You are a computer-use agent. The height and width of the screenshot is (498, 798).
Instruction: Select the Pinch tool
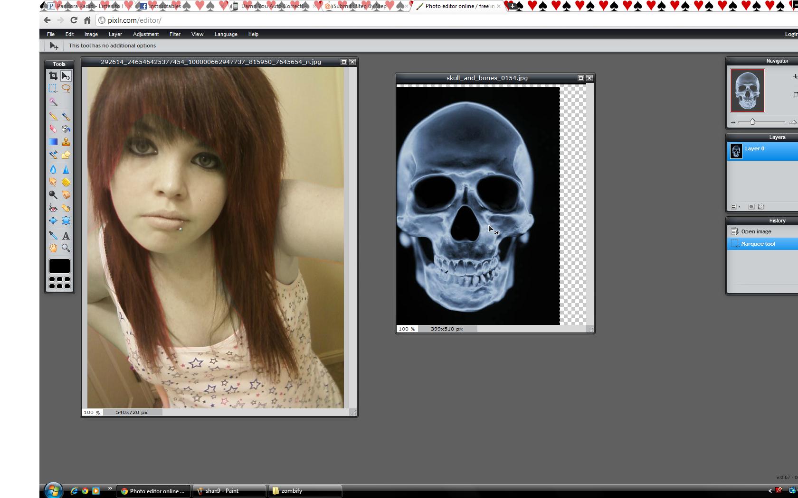pos(66,221)
